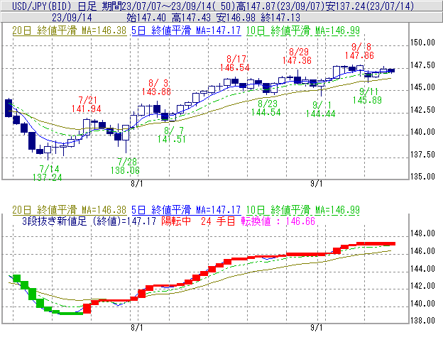Click the 135.00 price axis label
The width and height of the screenshot is (443, 337).
(422, 177)
